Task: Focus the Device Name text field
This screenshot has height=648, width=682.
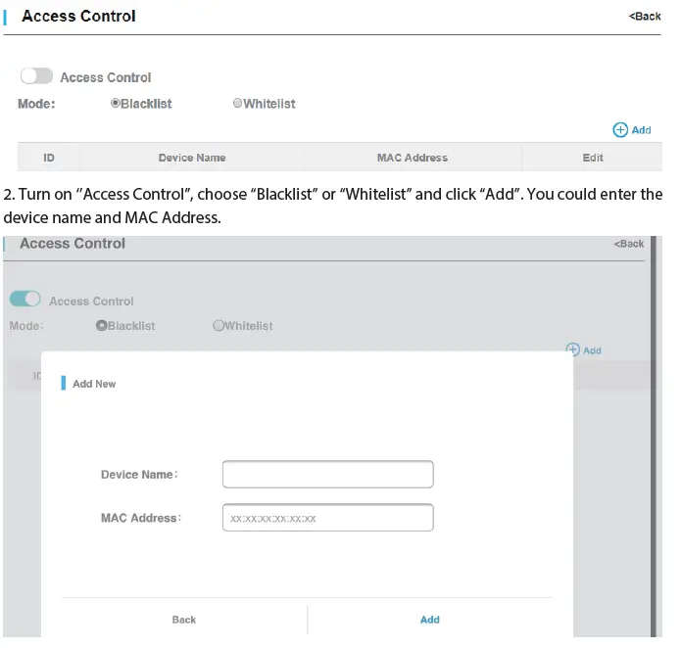Action: [x=327, y=475]
